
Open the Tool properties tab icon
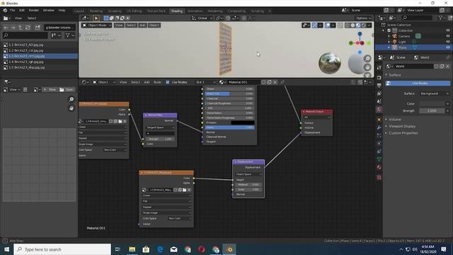tap(379, 67)
